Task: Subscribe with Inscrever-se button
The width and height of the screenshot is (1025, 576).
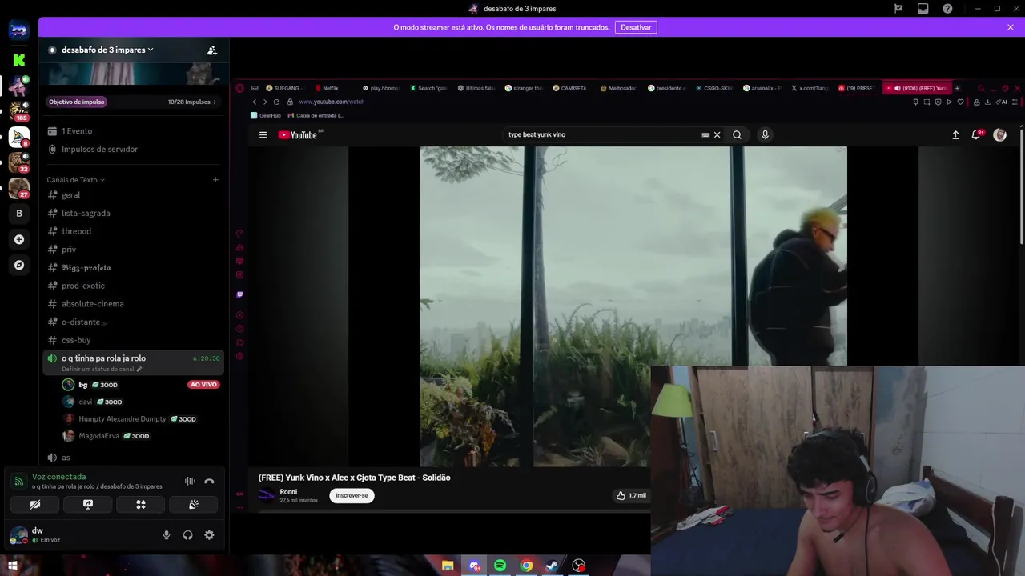Action: click(x=352, y=495)
